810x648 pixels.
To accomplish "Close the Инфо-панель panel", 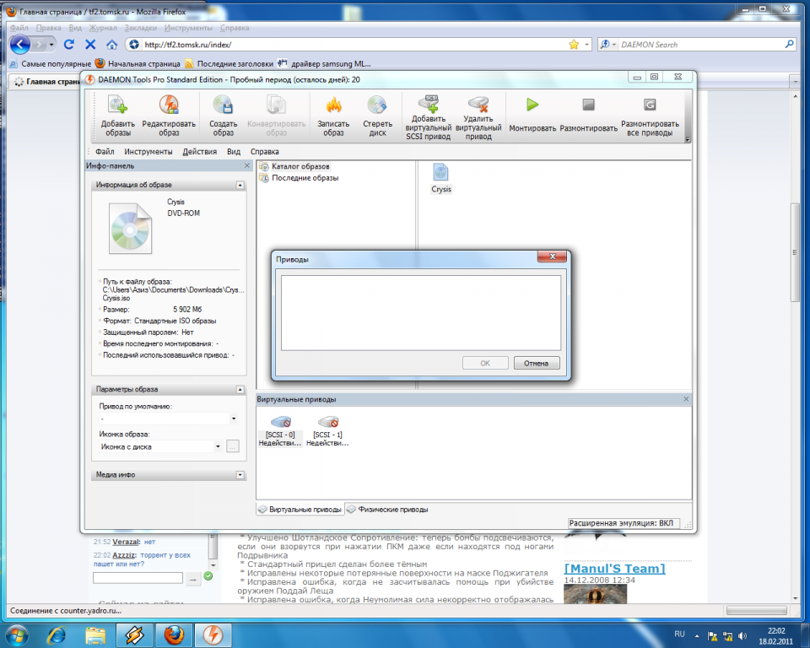I will point(247,165).
